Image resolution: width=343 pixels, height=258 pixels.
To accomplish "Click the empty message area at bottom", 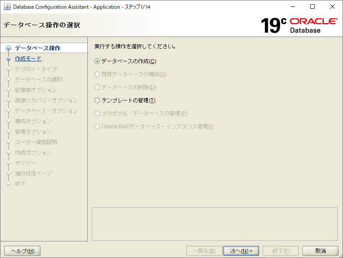I will coord(215,224).
